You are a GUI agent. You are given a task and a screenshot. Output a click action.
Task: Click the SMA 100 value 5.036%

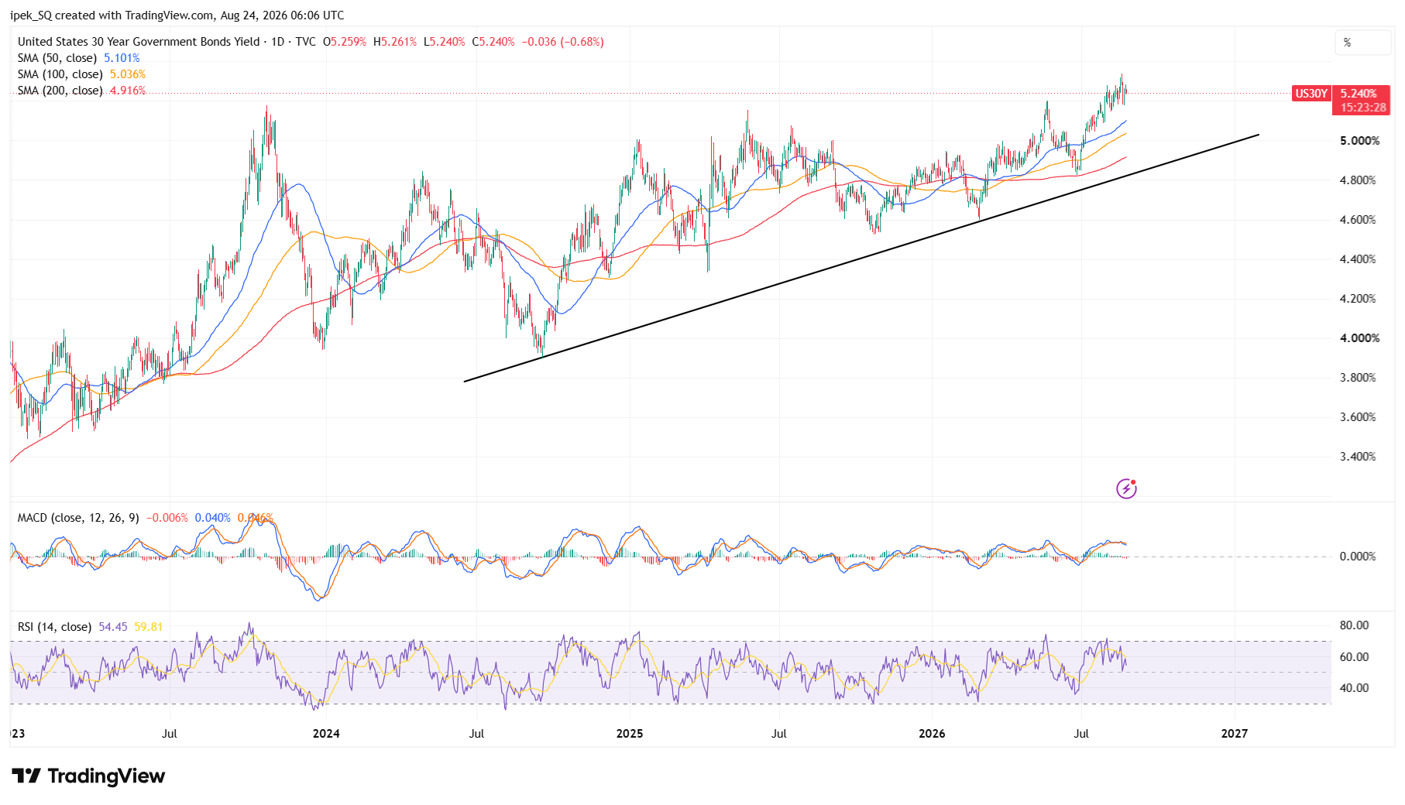coord(128,74)
